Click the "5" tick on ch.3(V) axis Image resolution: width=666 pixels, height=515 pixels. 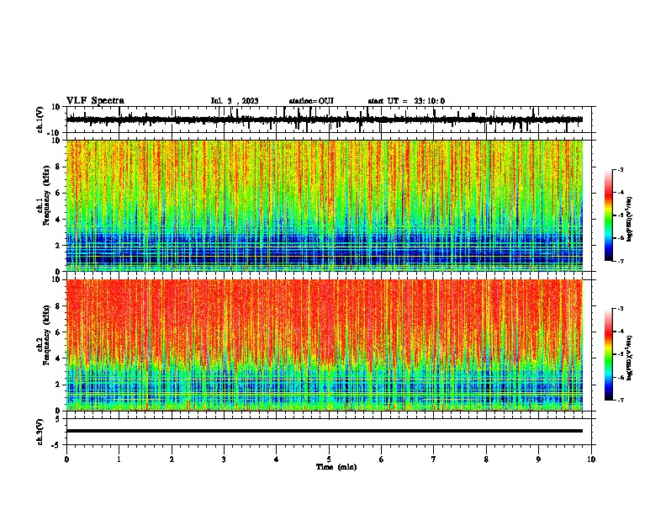58,418
